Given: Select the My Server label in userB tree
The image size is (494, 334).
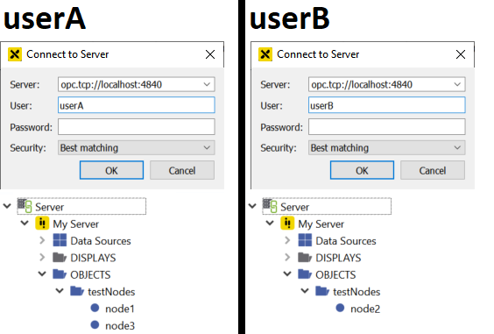Looking at the screenshot, I should point(321,224).
